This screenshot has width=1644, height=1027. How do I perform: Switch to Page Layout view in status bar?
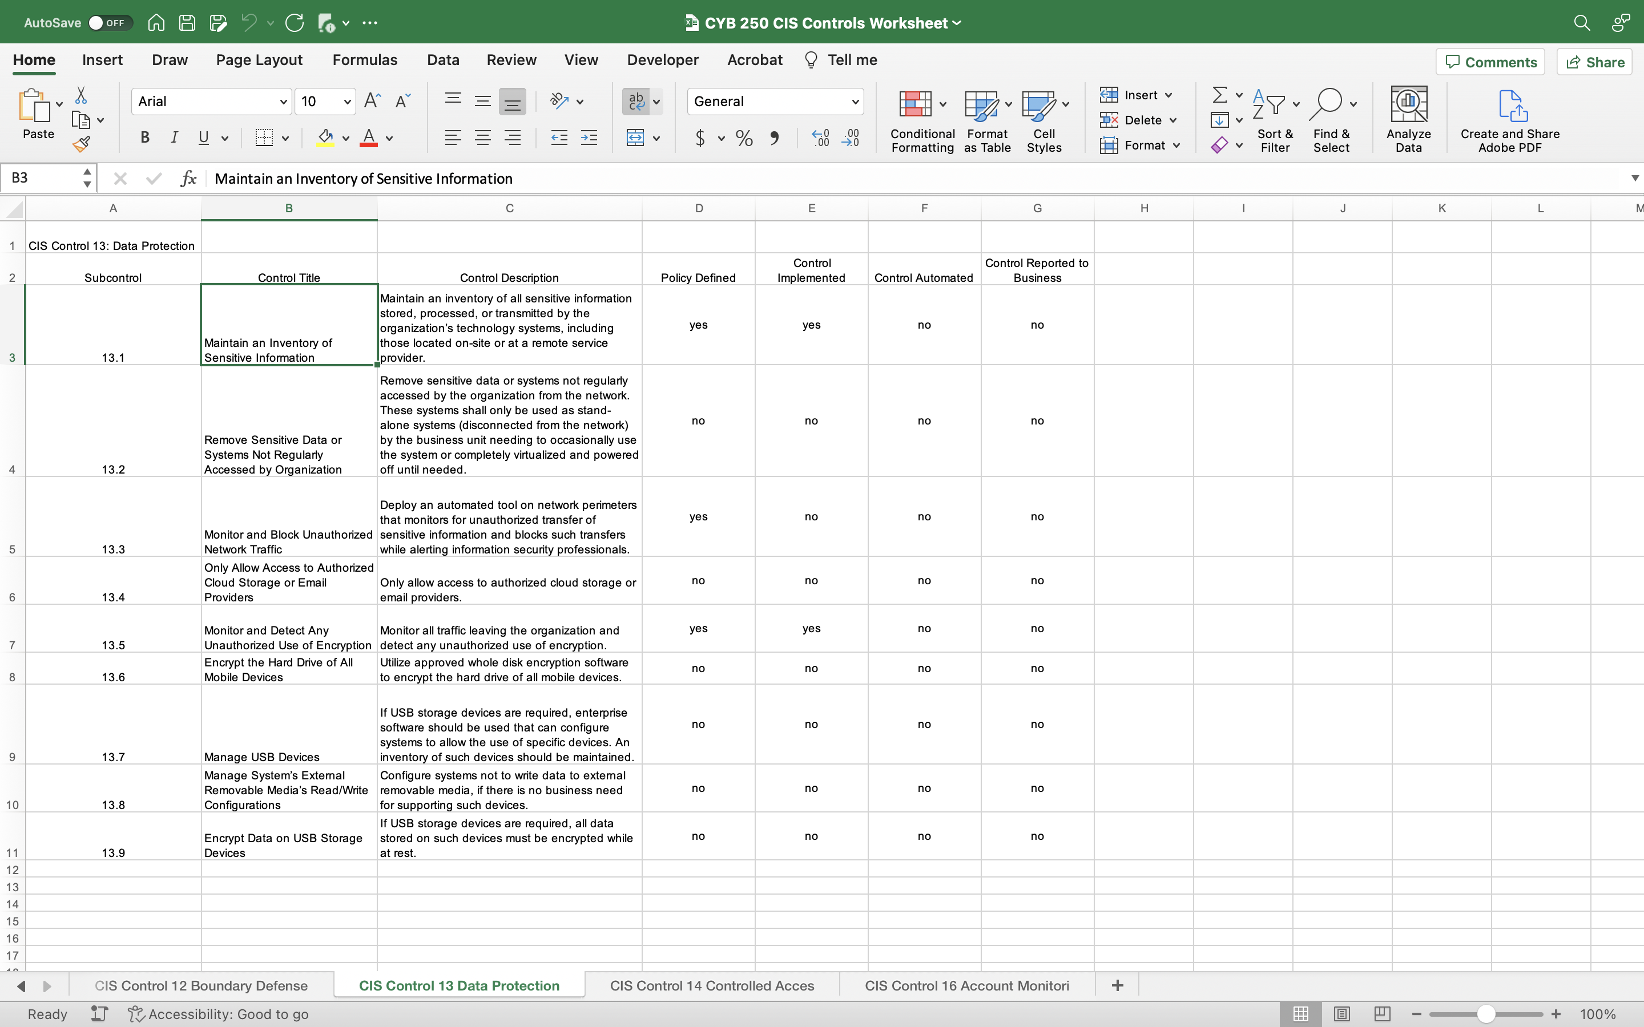pos(1341,1013)
